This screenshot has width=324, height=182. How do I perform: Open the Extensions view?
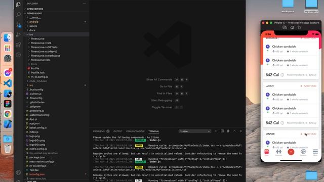[18, 44]
